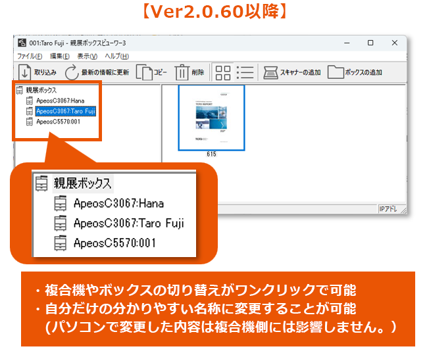Viewport: 429px width, 357px height.
Task: Click the 取り込み button label
Action: (45, 72)
